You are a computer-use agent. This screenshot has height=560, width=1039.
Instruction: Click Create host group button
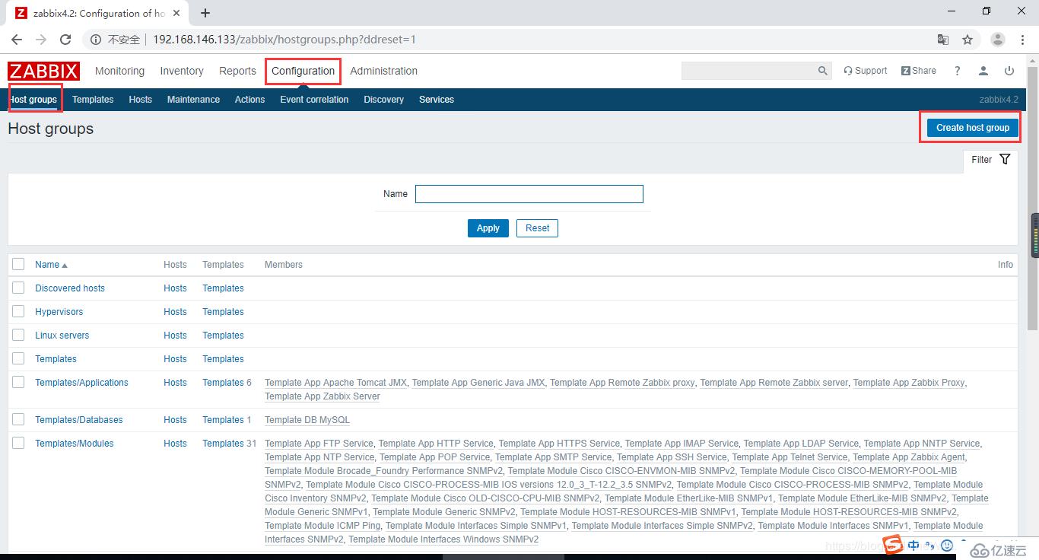tap(972, 128)
